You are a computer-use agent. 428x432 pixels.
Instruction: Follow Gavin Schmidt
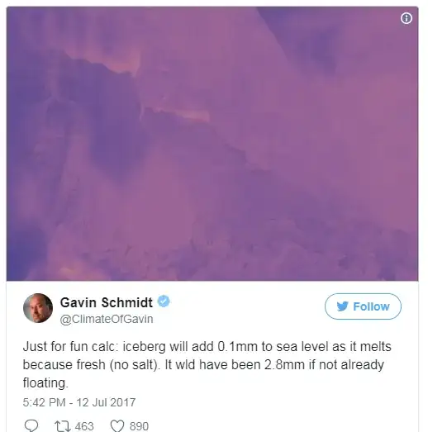[363, 306]
